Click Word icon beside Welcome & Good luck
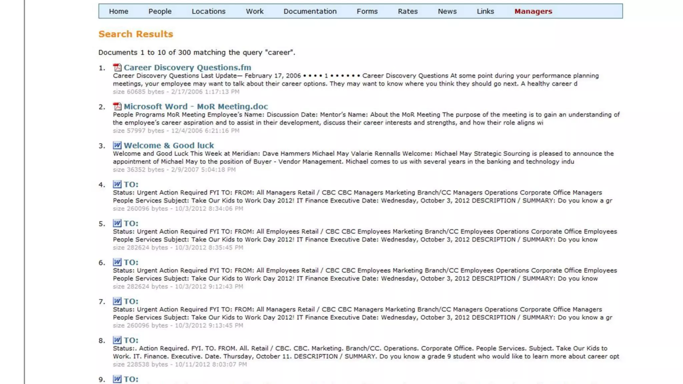This screenshot has height=384, width=683. pos(117,146)
